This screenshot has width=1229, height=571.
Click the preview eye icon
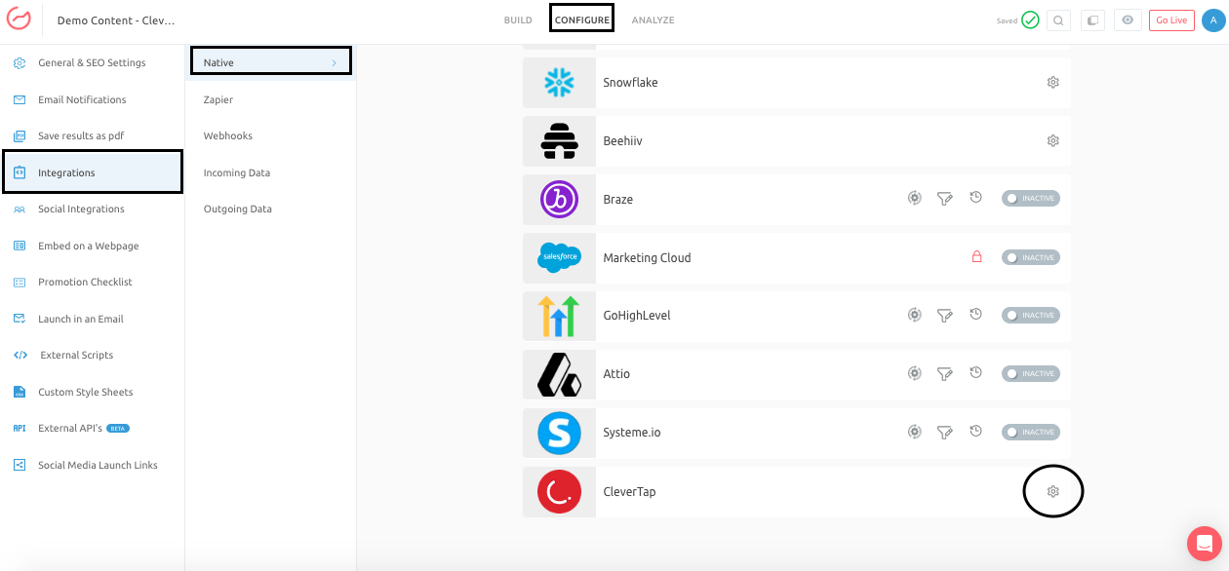[x=1128, y=20]
